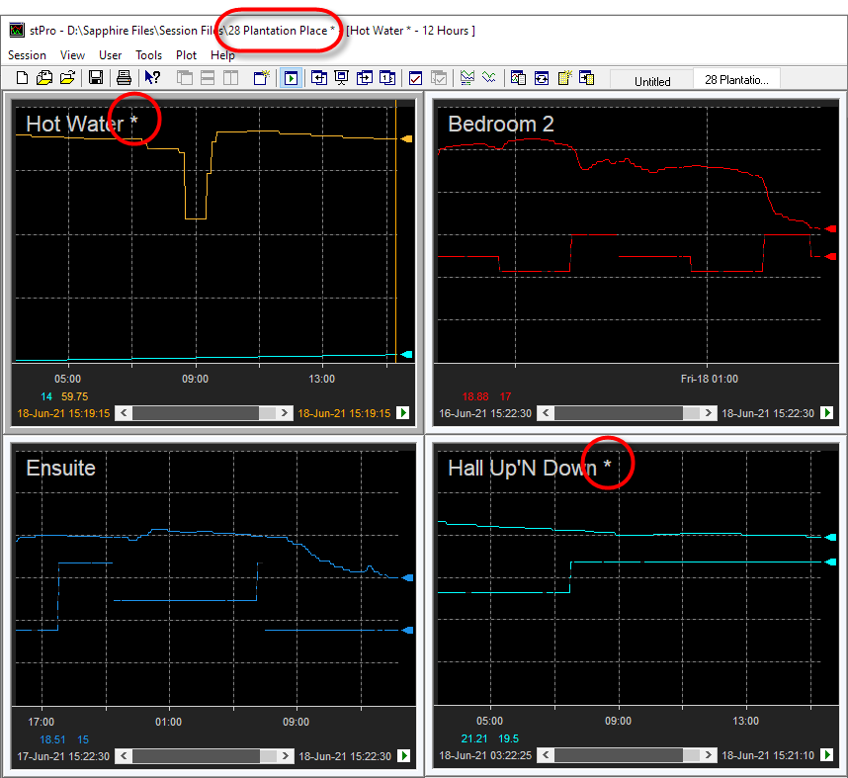This screenshot has width=848, height=778.
Task: Click Bedroom 2 scroll-left arrow
Action: tap(546, 413)
